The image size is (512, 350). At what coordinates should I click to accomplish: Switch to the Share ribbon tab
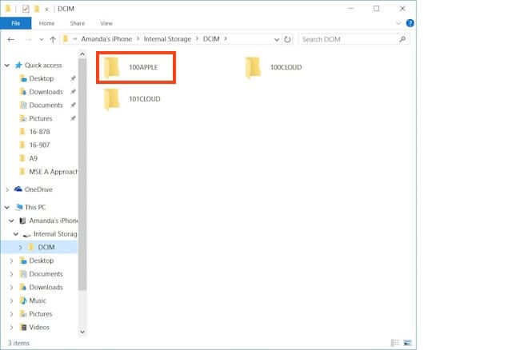77,23
